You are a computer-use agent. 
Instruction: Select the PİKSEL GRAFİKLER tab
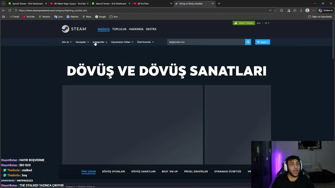pyautogui.click(x=196, y=171)
